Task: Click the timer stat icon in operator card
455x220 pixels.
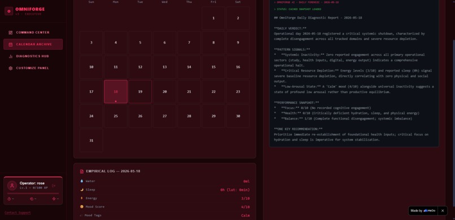Action: coord(9,199)
